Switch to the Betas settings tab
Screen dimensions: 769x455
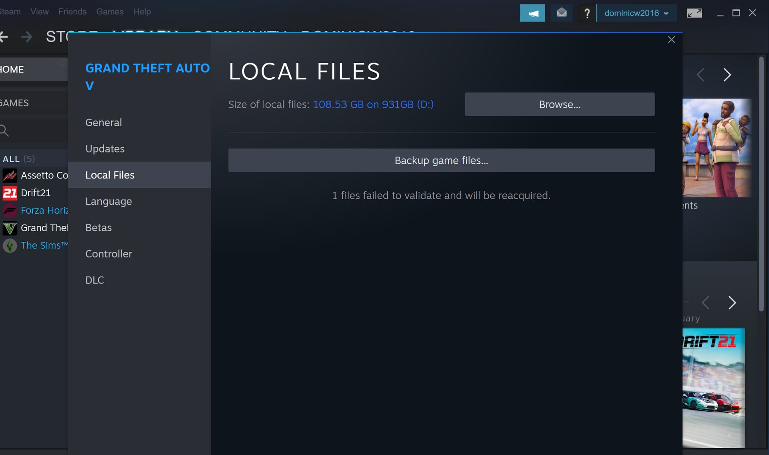139,228
